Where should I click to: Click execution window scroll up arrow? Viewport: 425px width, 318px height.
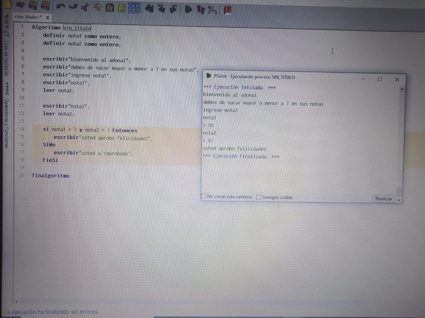point(402,89)
